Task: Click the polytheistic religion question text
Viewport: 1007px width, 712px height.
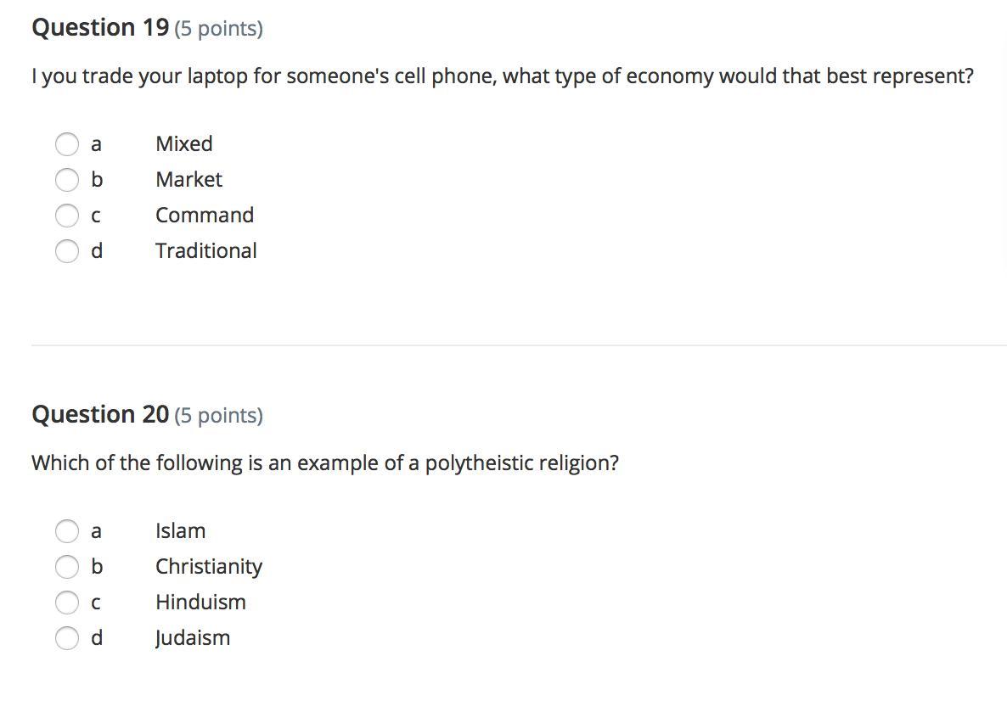Action: pyautogui.click(x=325, y=463)
